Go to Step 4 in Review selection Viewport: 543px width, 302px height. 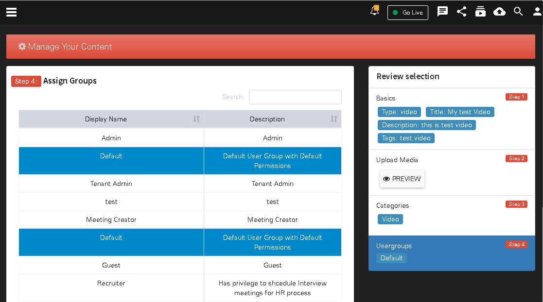click(x=516, y=244)
